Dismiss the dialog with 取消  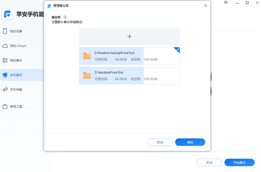pos(160,142)
